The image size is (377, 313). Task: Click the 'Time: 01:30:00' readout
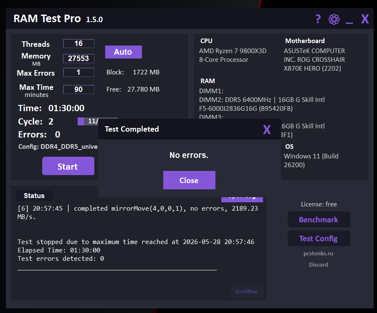(51, 108)
